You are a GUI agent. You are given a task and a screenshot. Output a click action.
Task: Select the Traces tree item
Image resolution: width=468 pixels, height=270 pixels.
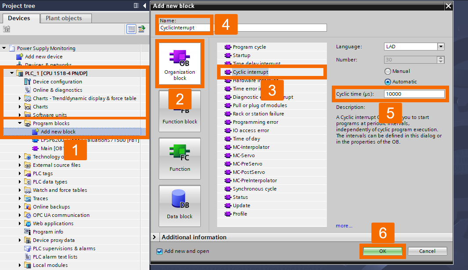(x=40, y=198)
